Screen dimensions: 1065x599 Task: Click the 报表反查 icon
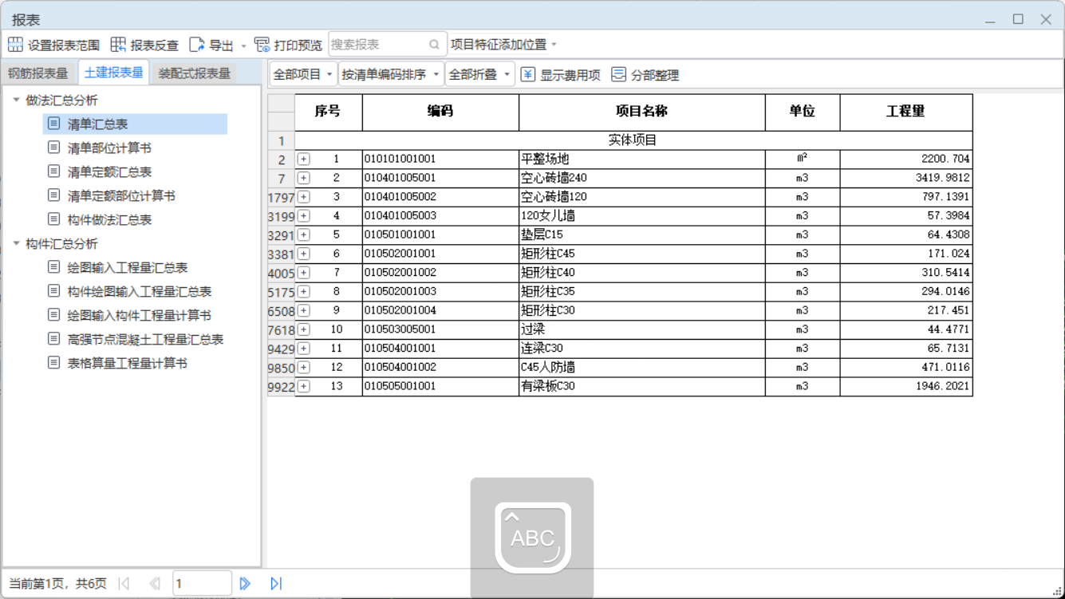click(118, 45)
